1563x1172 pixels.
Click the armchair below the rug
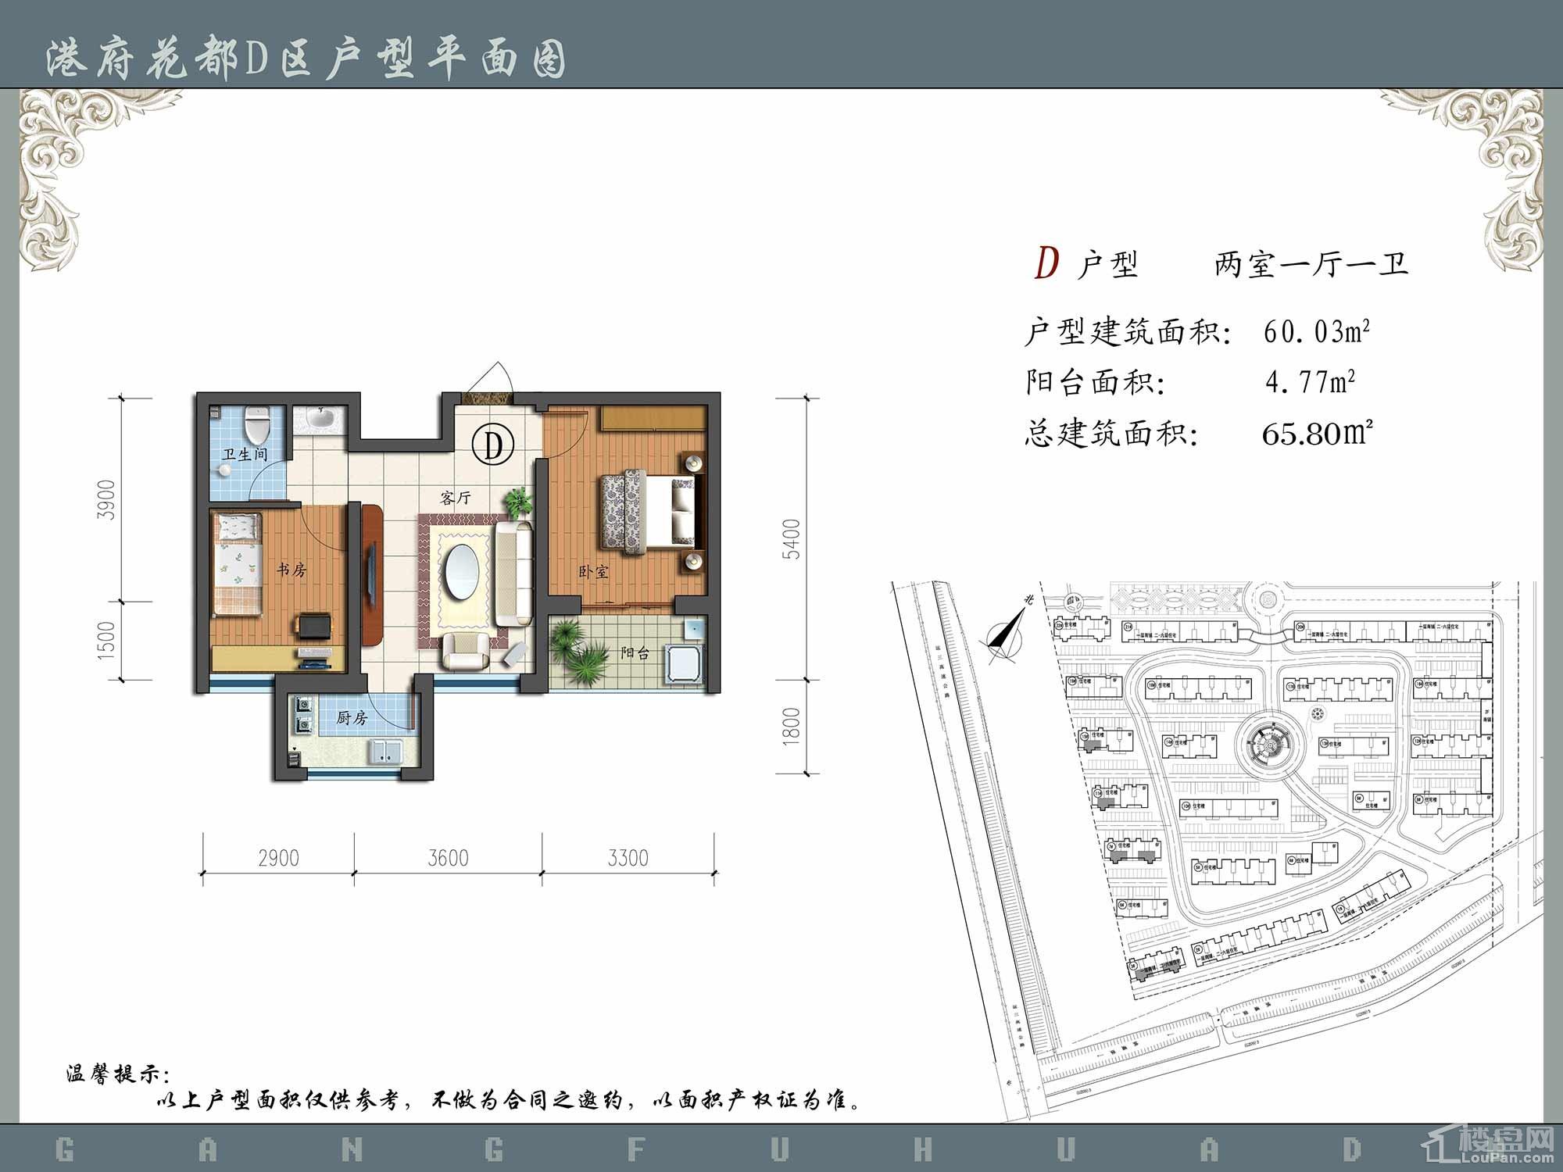click(465, 652)
